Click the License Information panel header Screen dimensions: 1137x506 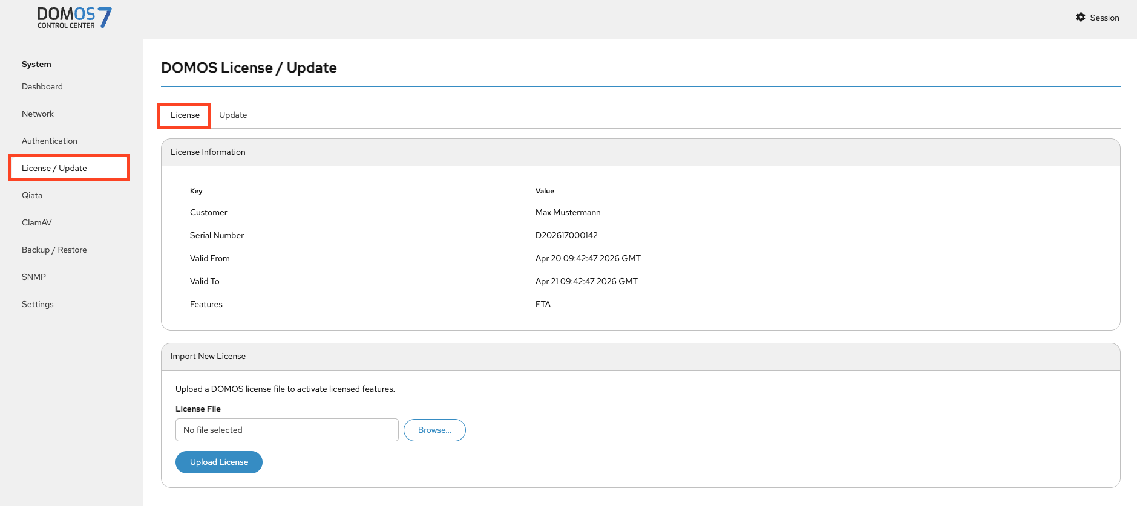coord(641,152)
